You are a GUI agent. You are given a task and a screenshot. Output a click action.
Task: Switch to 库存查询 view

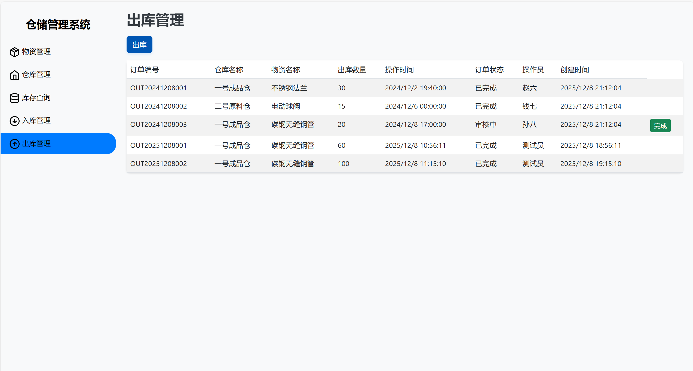36,97
